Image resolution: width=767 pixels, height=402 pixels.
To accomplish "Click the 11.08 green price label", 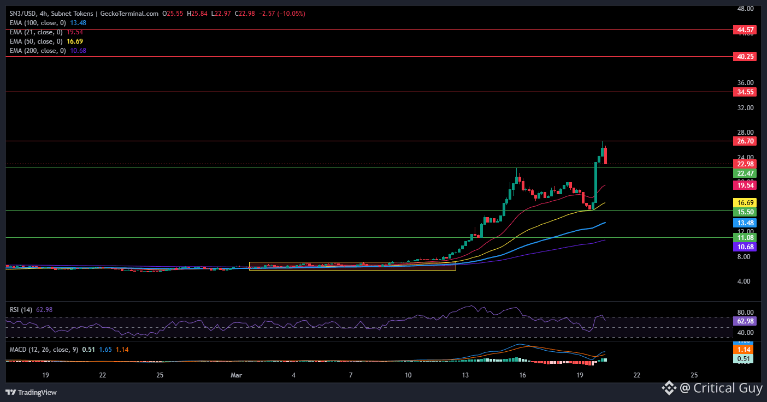I will click(x=746, y=238).
